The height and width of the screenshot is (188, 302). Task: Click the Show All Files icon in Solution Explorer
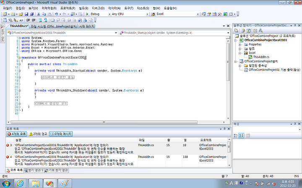[x=243, y=31]
